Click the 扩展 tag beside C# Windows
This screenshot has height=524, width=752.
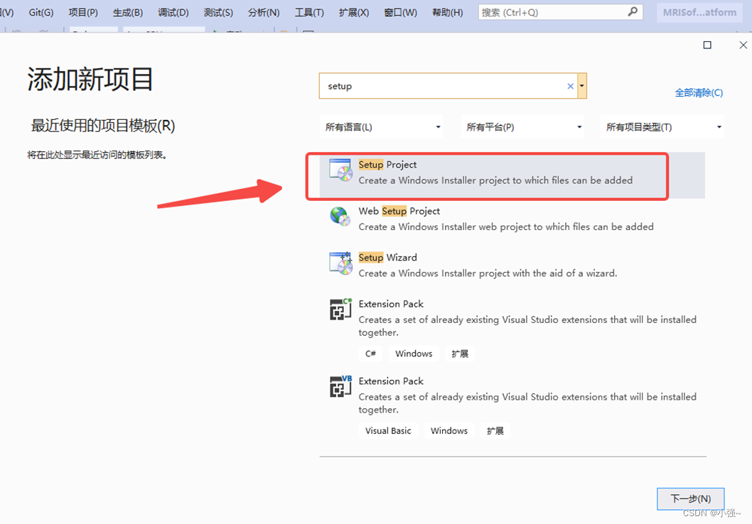click(x=459, y=354)
